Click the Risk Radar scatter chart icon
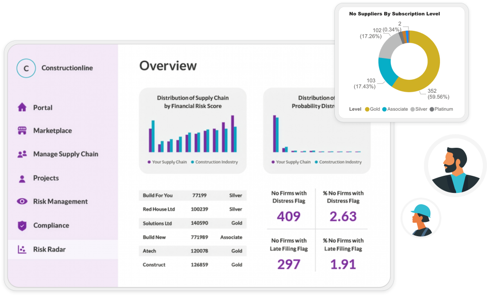The width and height of the screenshot is (487, 296). click(22, 249)
